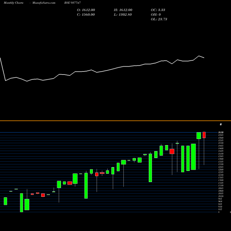Click the open price O: 1612.00
The height and width of the screenshot is (231, 231).
tap(86, 10)
